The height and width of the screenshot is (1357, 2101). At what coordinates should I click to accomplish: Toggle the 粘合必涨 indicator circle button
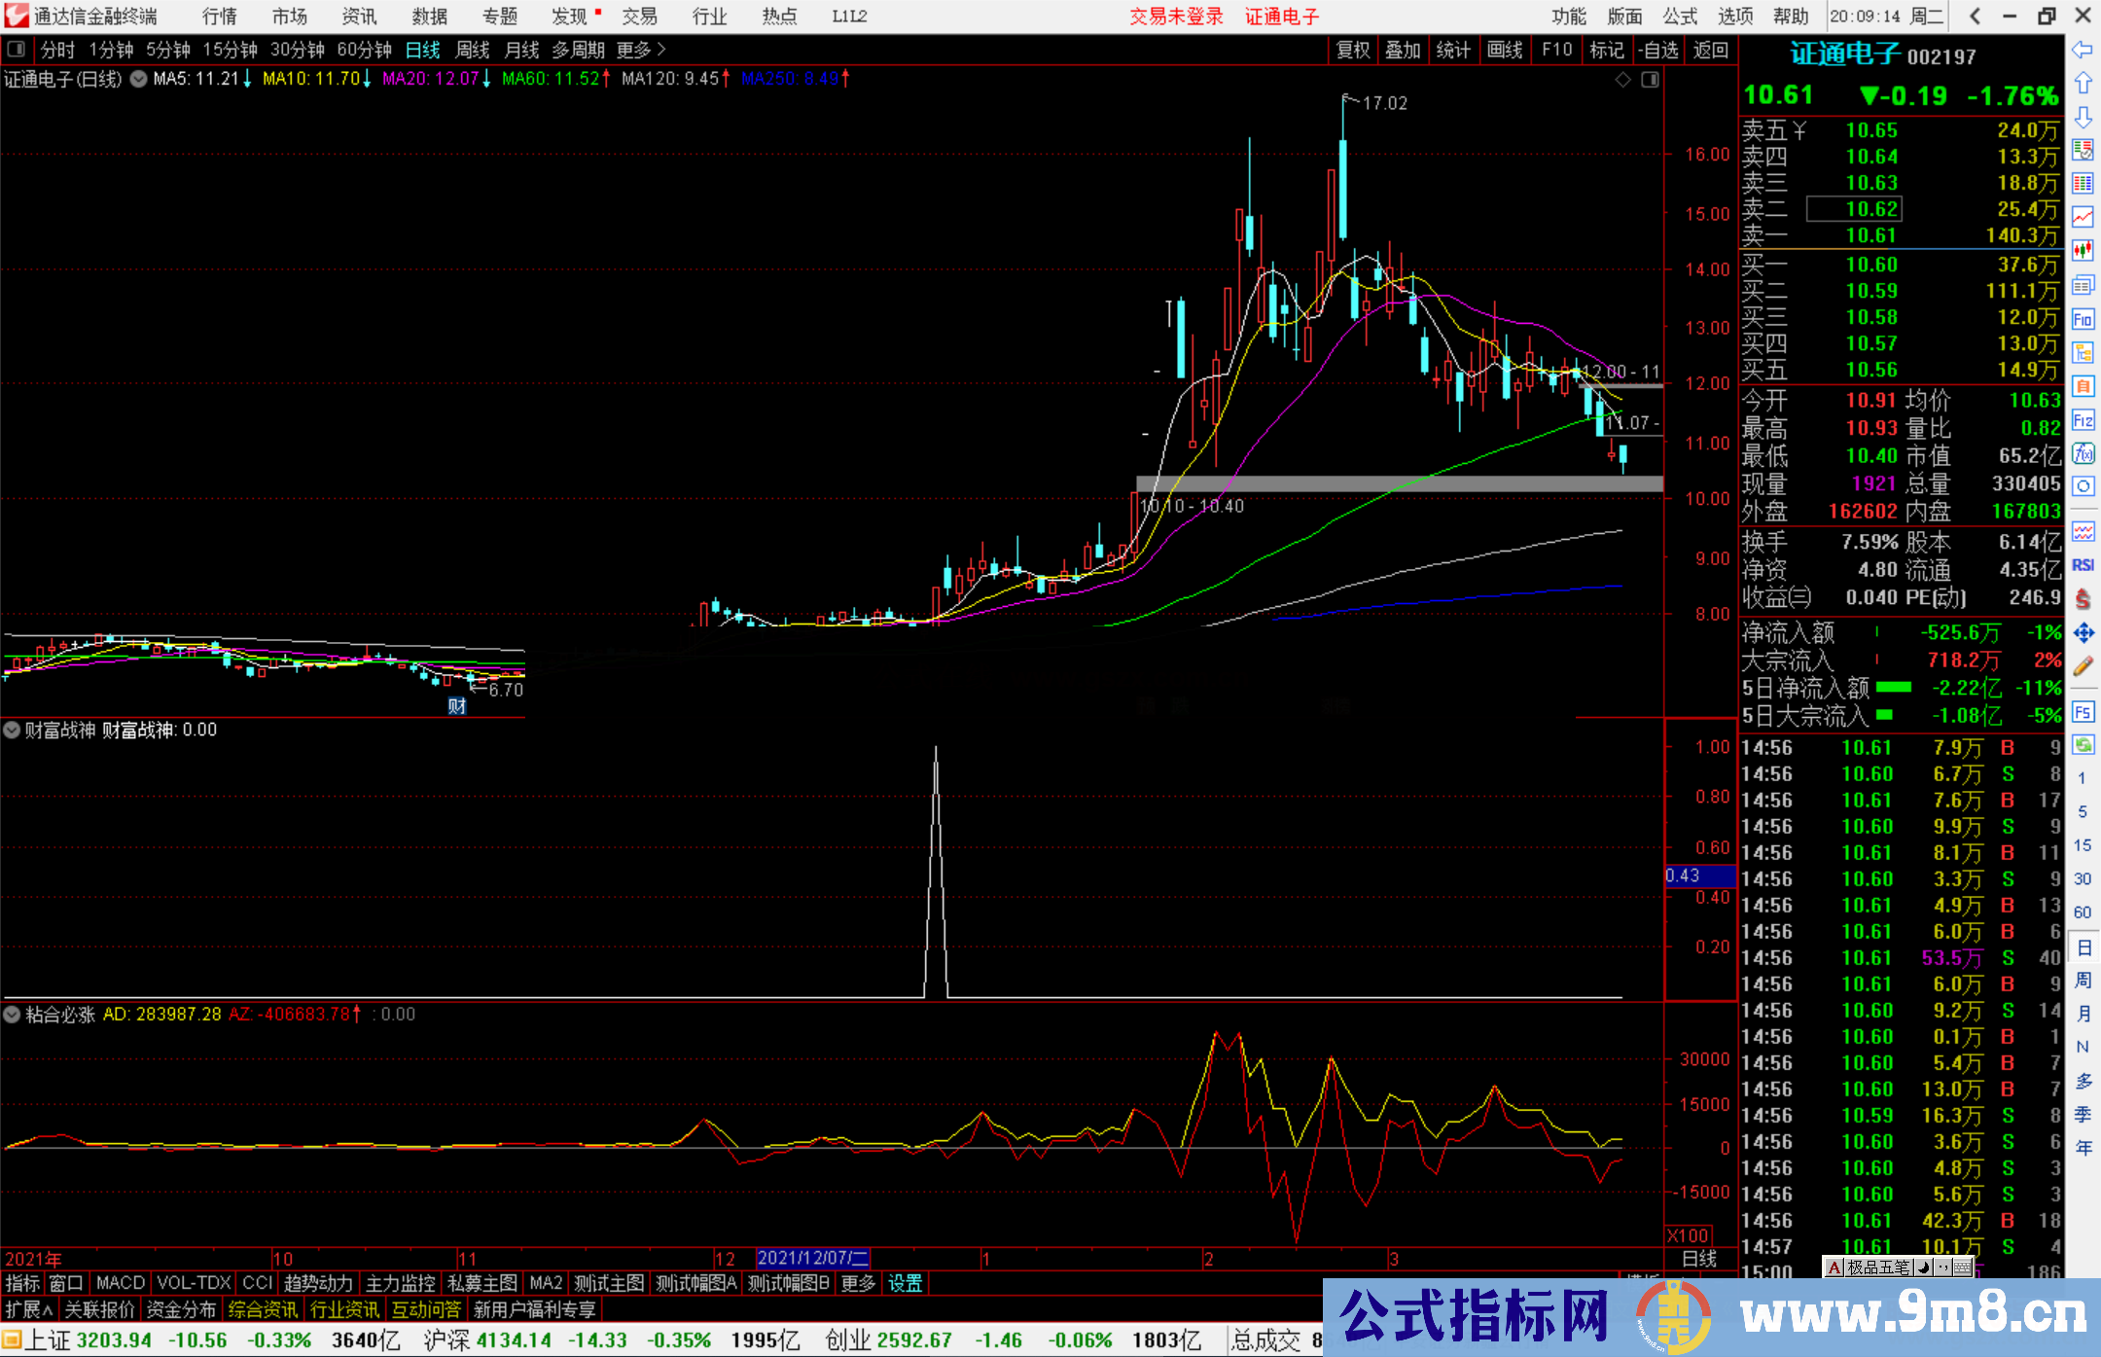pyautogui.click(x=12, y=1015)
